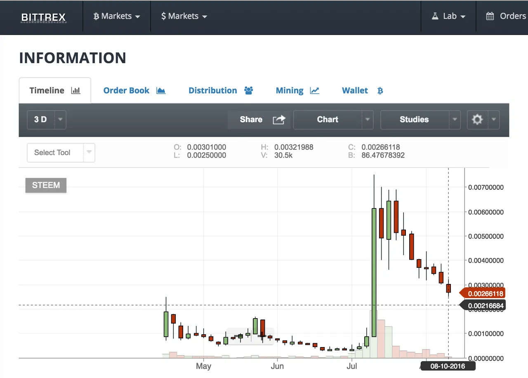Image resolution: width=528 pixels, height=378 pixels.
Task: Click the Lab flask icon
Action: tap(435, 16)
